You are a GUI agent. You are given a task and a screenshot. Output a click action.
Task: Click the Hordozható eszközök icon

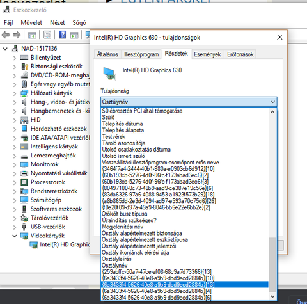pyautogui.click(x=24, y=129)
